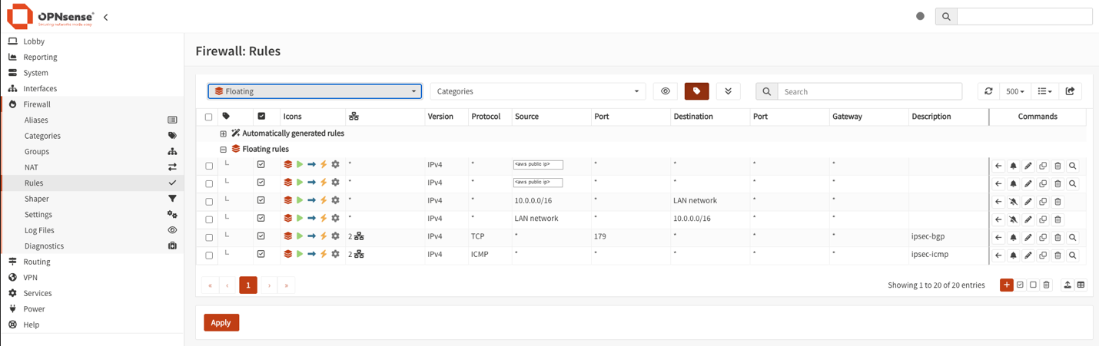Image resolution: width=1099 pixels, height=346 pixels.
Task: Click the double-chevron expand-all button
Action: tap(728, 91)
